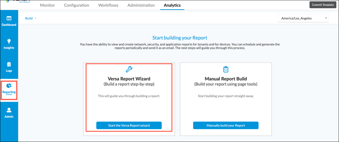
Task: Click the Analytics tab
Action: tap(172, 5)
